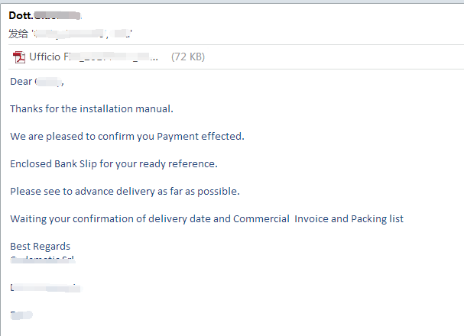Viewport: 464px width, 336px height.
Task: Click the blurred signer name in the signature
Action: click(46, 288)
